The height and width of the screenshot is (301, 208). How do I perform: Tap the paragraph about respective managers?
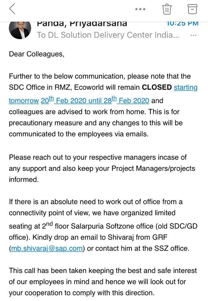tap(102, 168)
